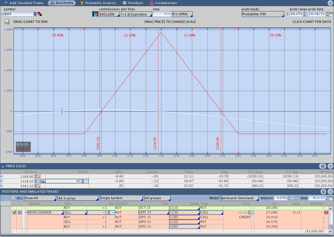Adjust the 68.27% prob range stepper
Viewport: 334px width, 237px height.
(x=305, y=14)
